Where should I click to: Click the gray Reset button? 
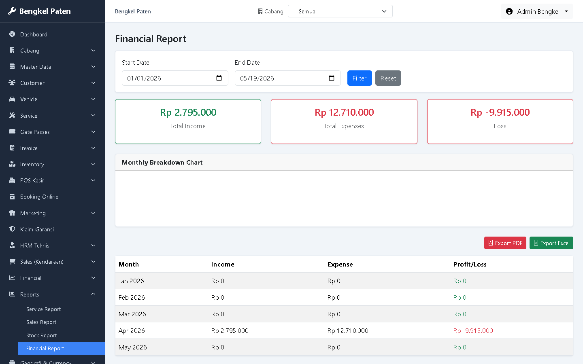(388, 78)
